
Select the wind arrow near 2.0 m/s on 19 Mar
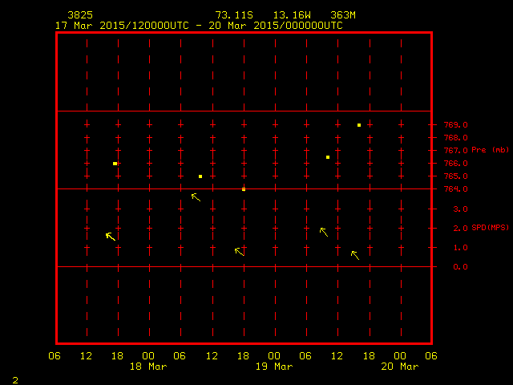point(324,232)
